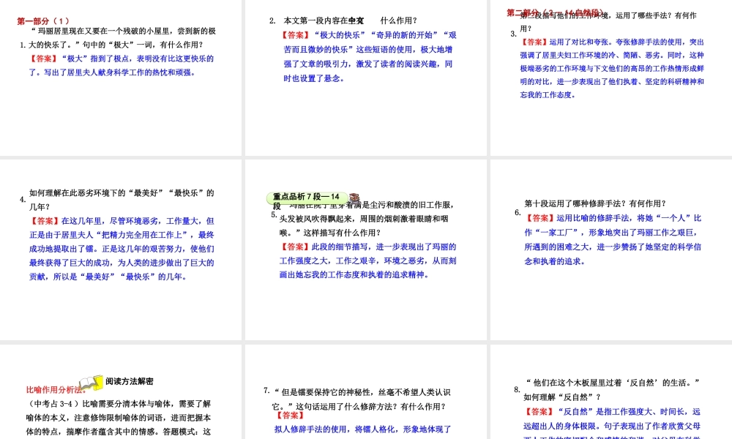Click the stacked books icon beside 重点品析
The image size is (732, 439).
(x=355, y=198)
